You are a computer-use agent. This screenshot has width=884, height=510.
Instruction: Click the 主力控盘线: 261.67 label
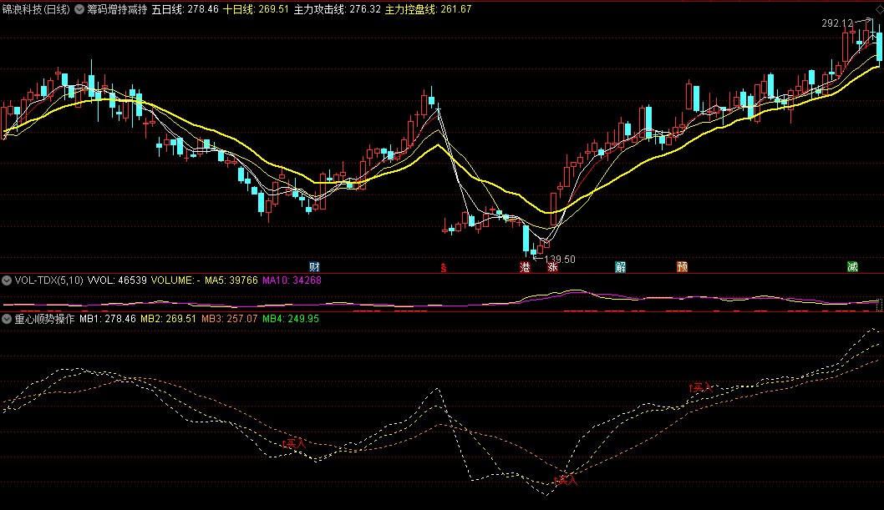(x=428, y=9)
